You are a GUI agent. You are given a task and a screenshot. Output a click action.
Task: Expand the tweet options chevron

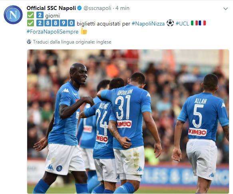(225, 9)
